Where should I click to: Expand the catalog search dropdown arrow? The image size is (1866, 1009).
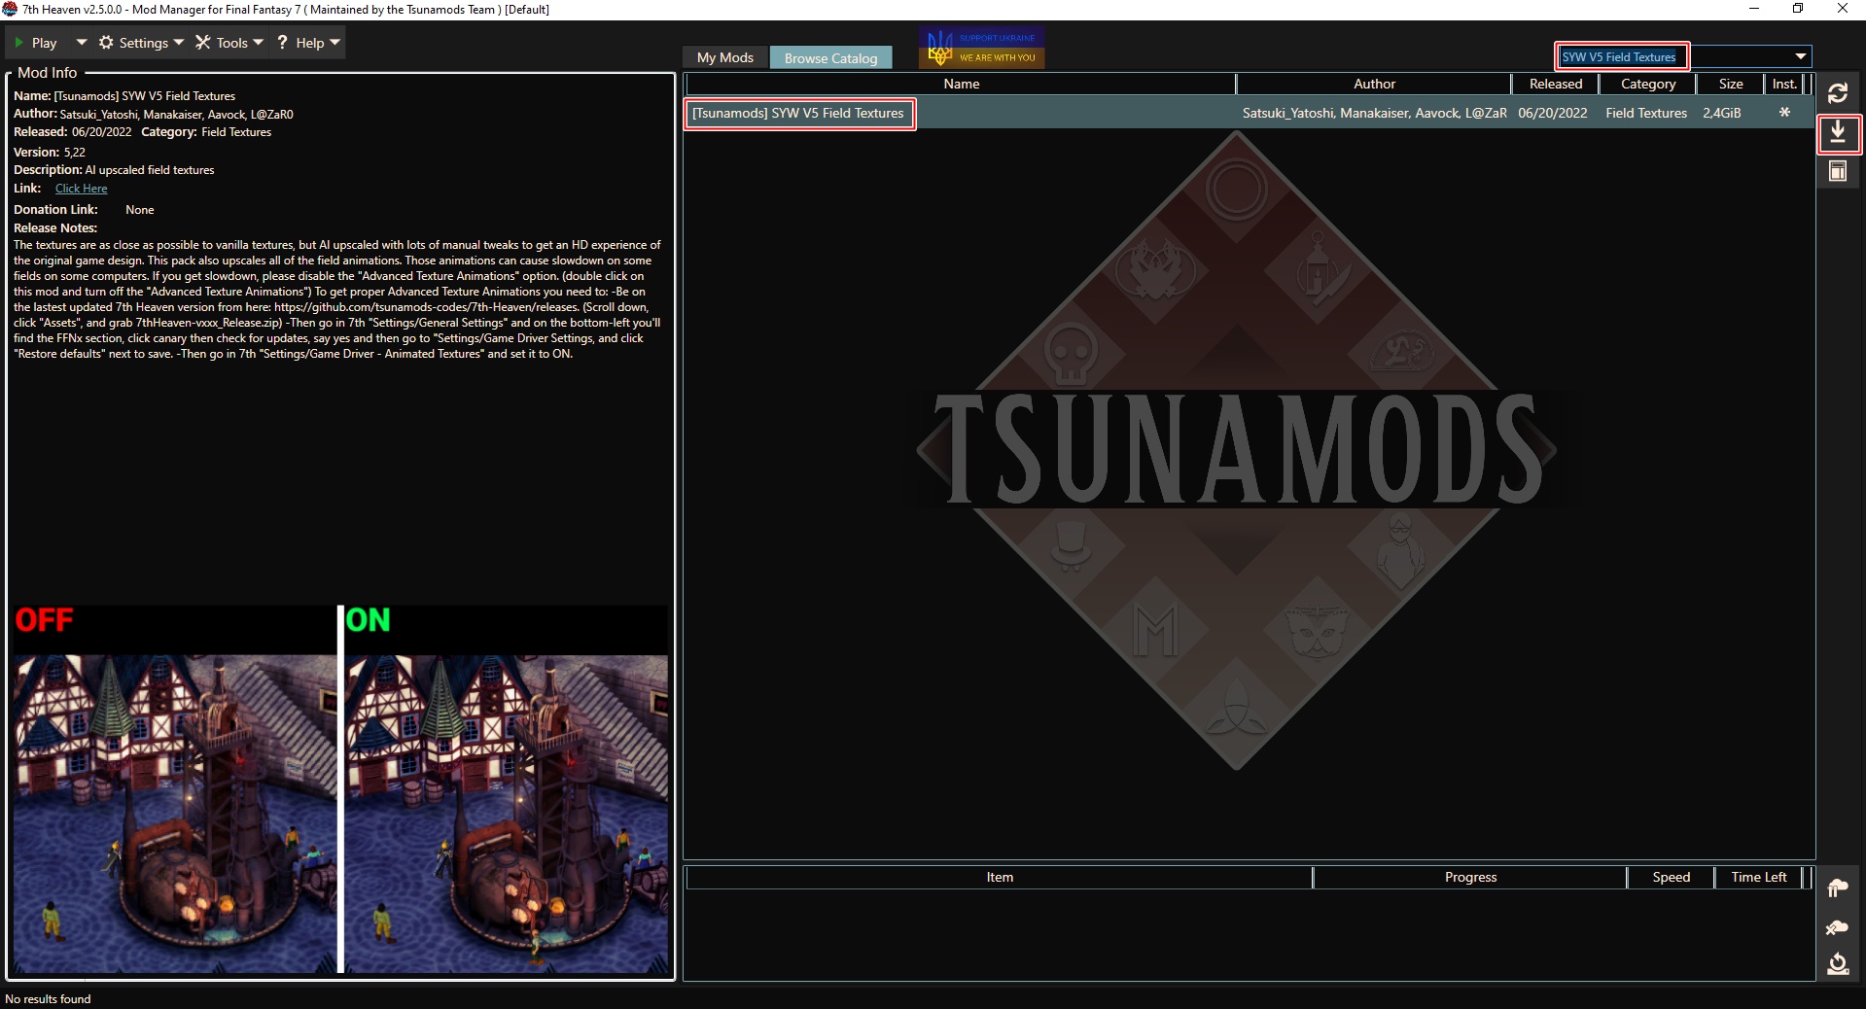(x=1800, y=57)
